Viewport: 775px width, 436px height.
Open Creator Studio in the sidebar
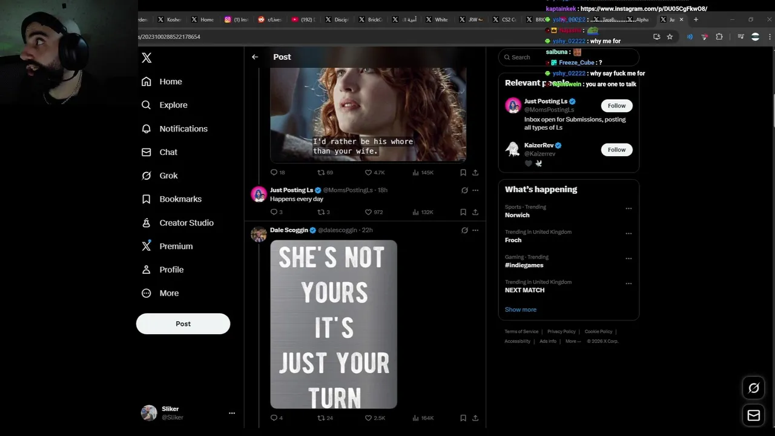point(177,223)
